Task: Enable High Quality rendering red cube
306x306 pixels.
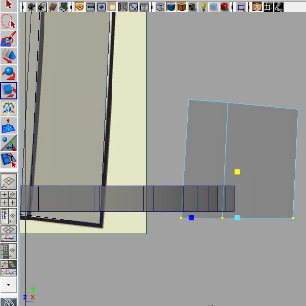Action: [224, 7]
